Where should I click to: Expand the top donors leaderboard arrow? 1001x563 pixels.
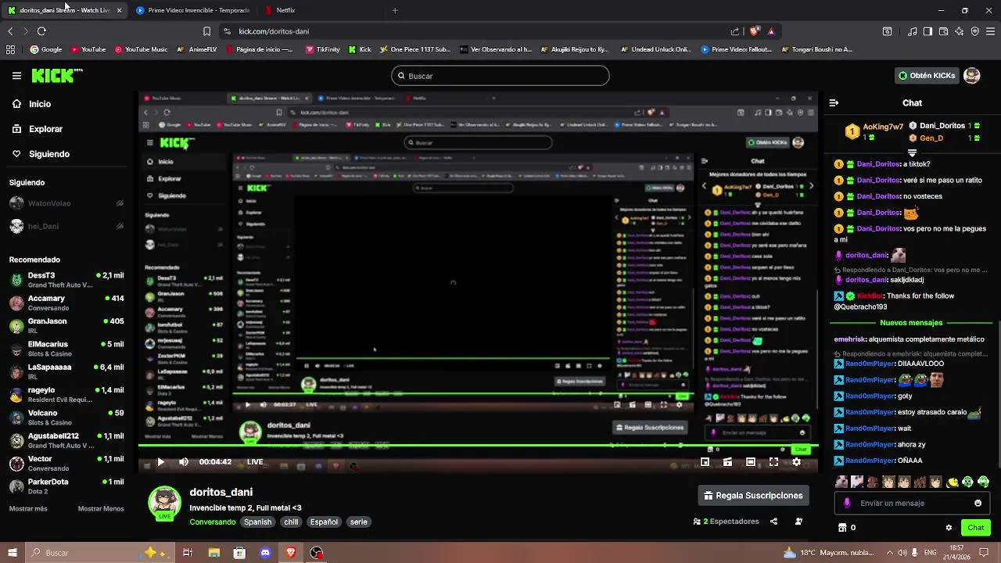[x=912, y=152]
